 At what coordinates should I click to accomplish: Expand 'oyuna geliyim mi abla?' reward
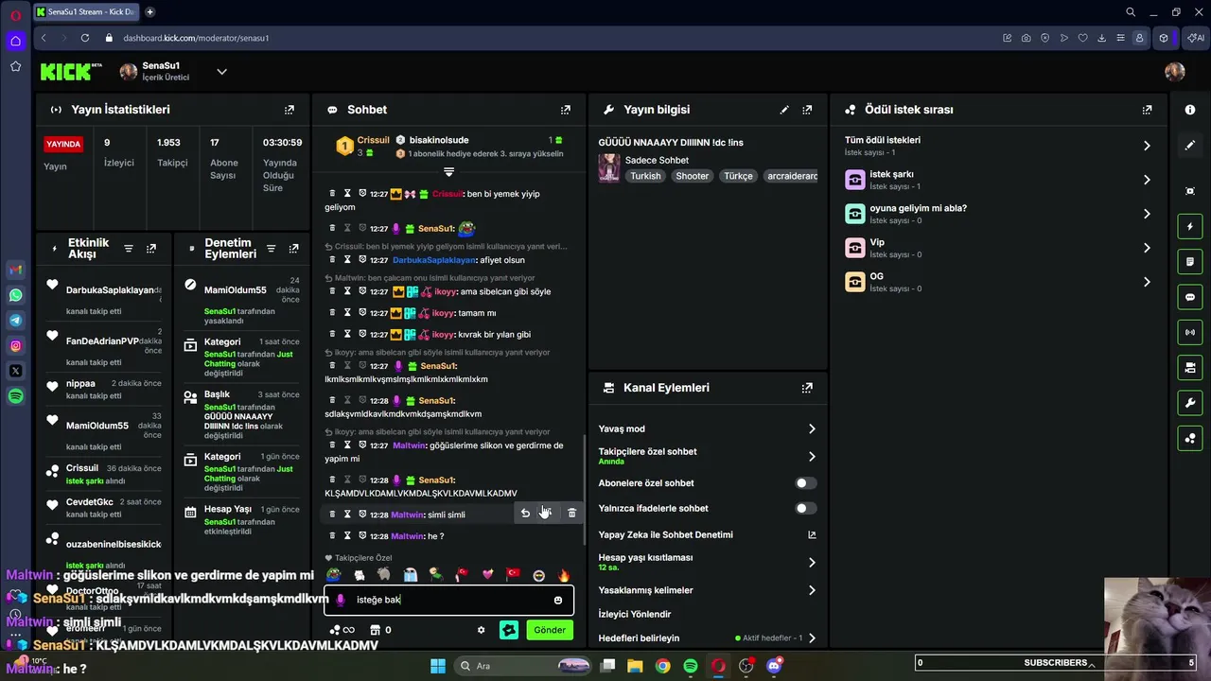click(x=1147, y=214)
